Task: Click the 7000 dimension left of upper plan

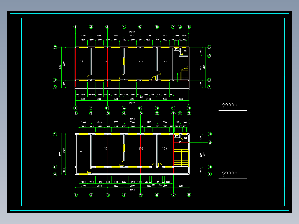Action: pyautogui.click(x=64, y=64)
